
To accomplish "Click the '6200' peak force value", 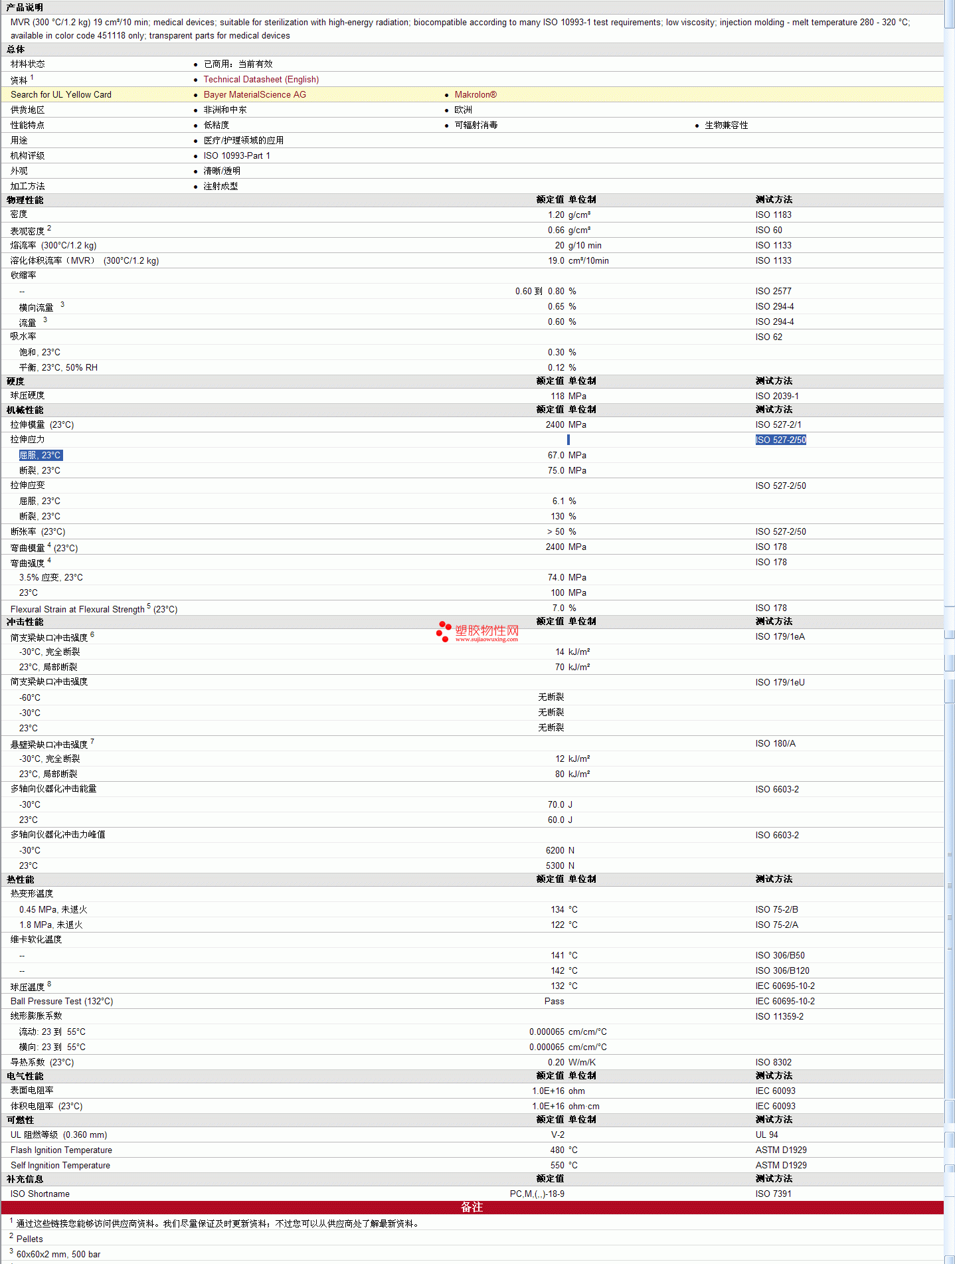I will [x=555, y=851].
